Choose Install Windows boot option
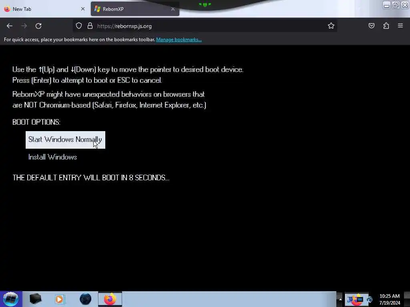The image size is (410, 307). (x=52, y=157)
